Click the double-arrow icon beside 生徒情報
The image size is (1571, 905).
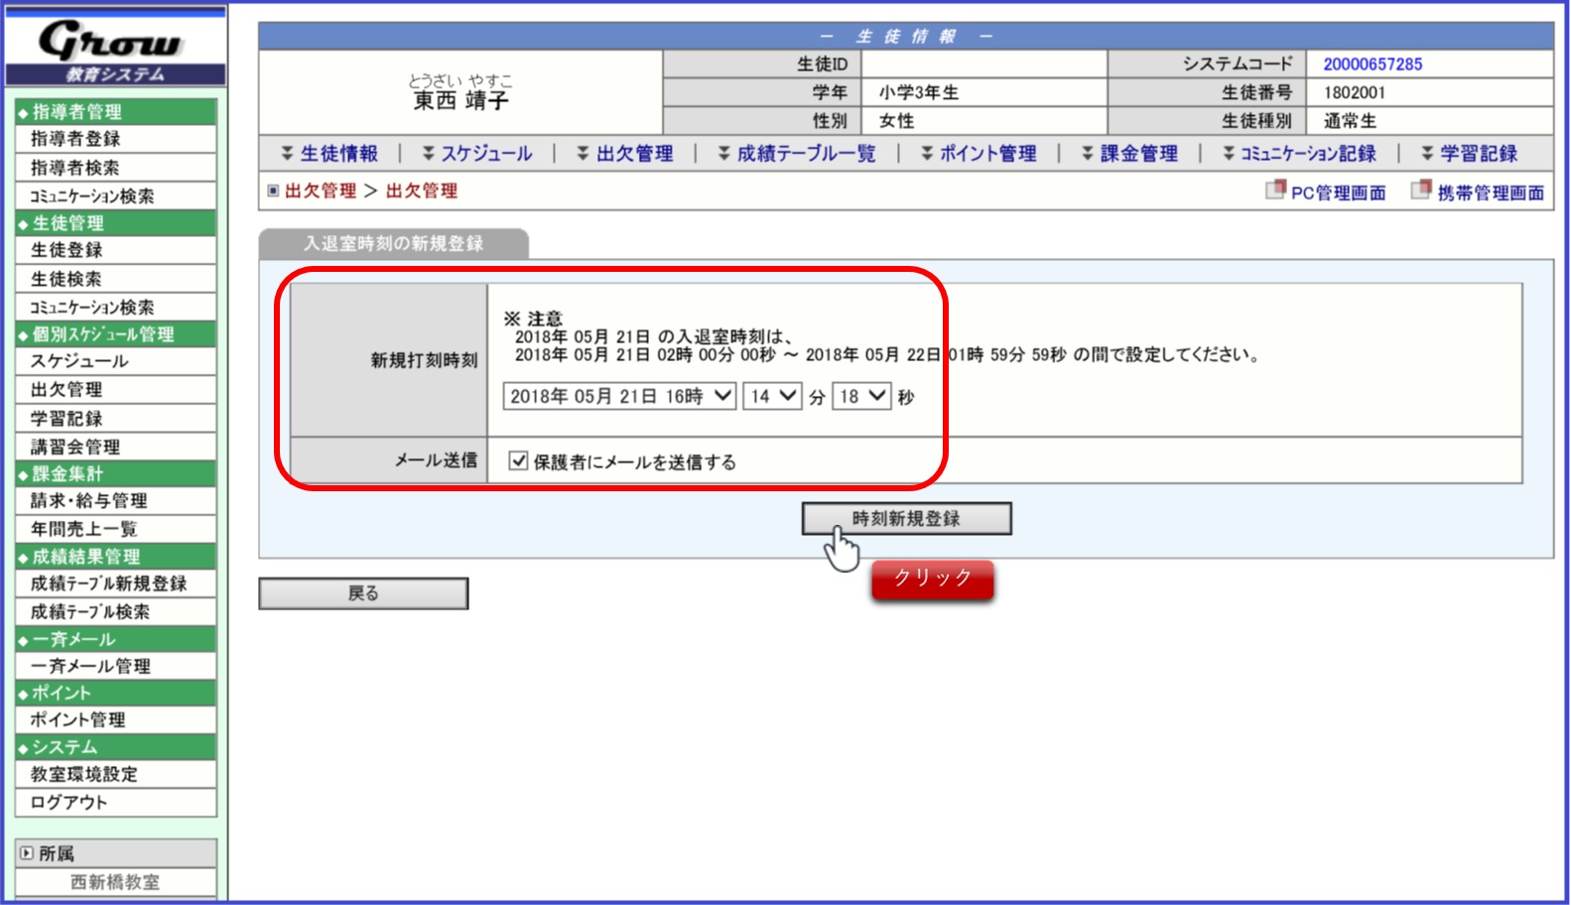287,153
